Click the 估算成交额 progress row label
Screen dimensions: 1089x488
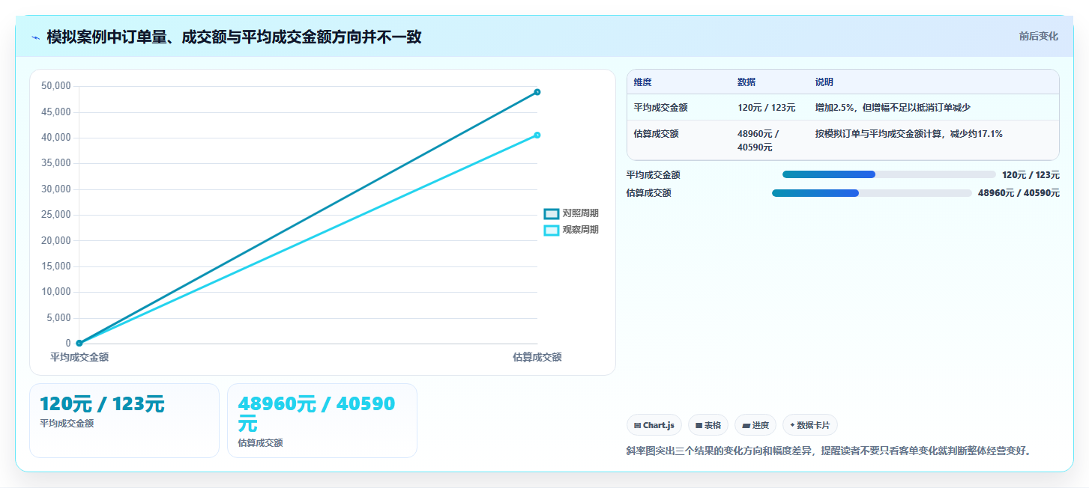click(x=649, y=193)
